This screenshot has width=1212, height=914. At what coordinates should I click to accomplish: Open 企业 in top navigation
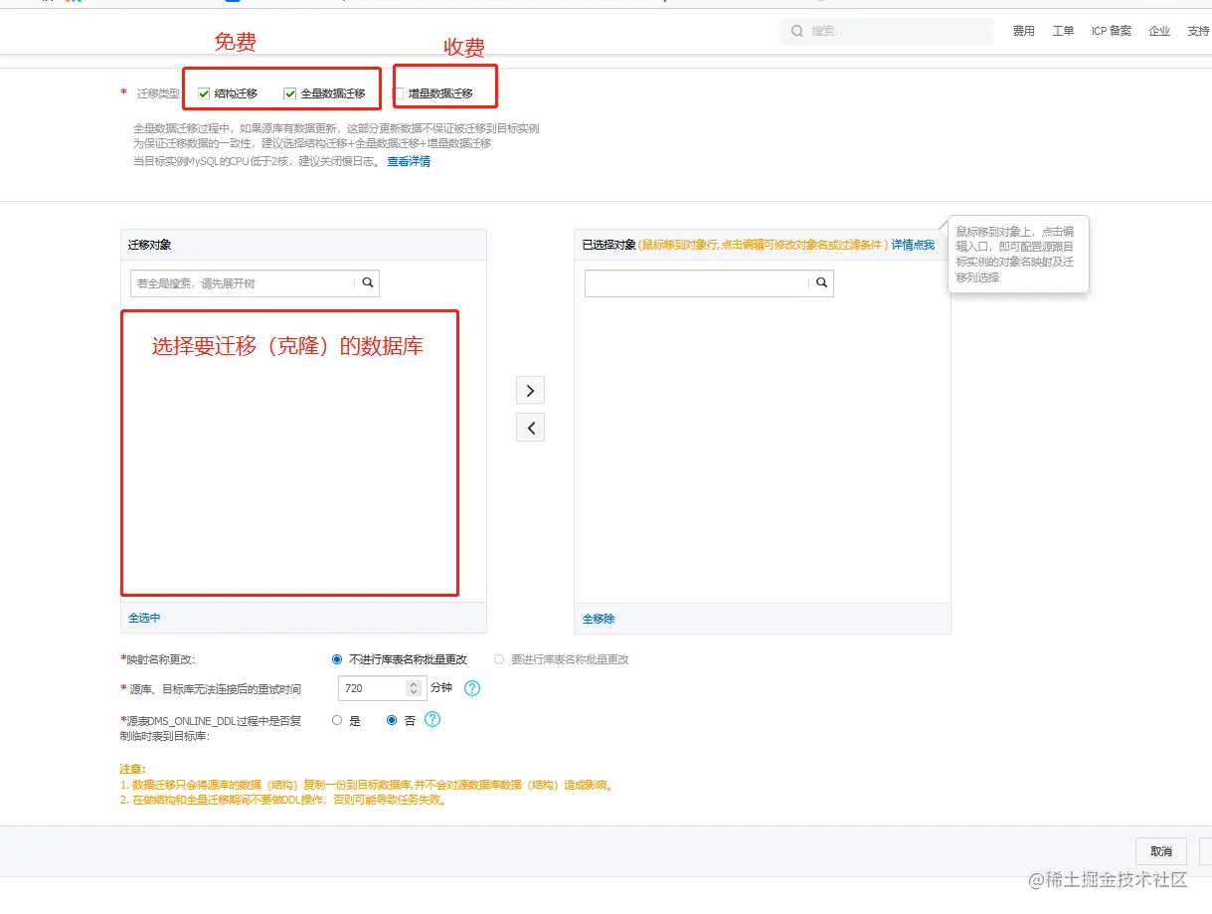click(x=1159, y=31)
